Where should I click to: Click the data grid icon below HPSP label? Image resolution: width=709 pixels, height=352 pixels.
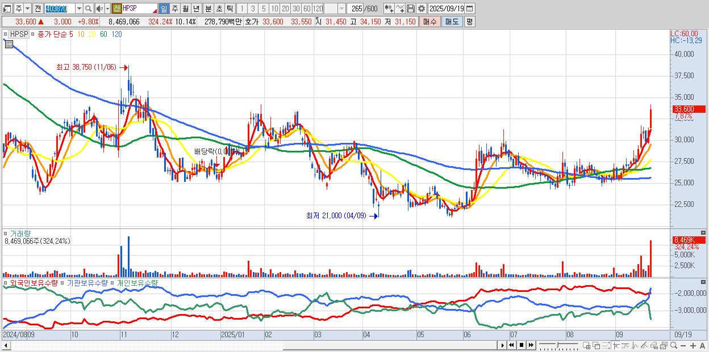click(9, 44)
